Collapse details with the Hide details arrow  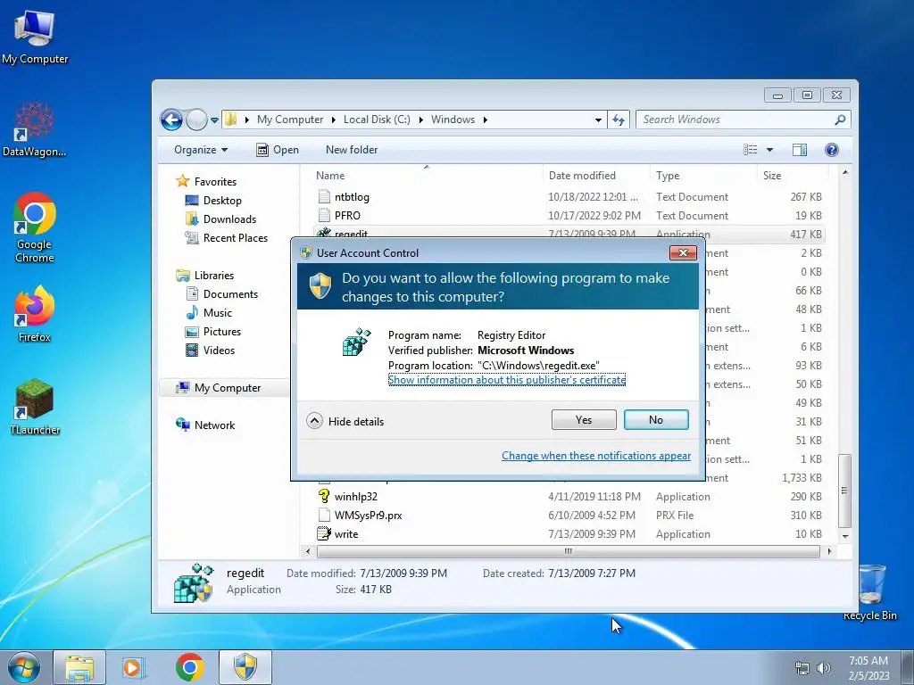314,421
